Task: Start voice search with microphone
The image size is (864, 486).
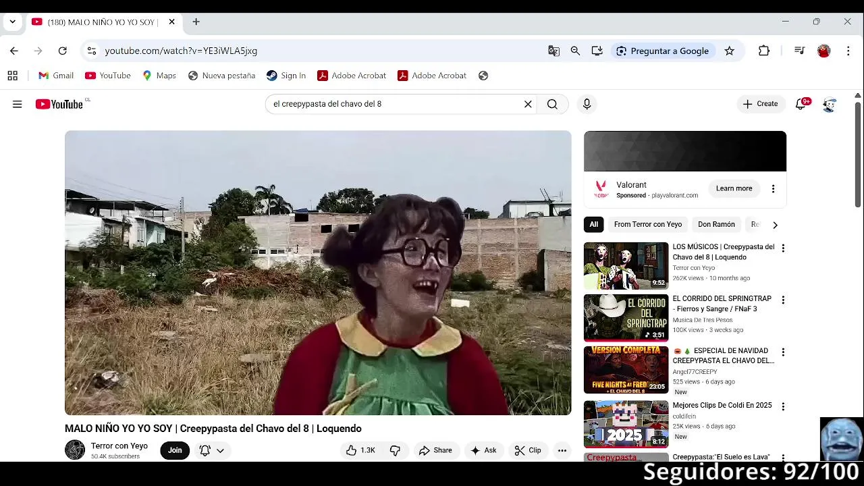Action: [587, 104]
